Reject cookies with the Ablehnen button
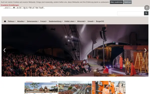The height and width of the screenshot is (94, 150). point(127,2)
